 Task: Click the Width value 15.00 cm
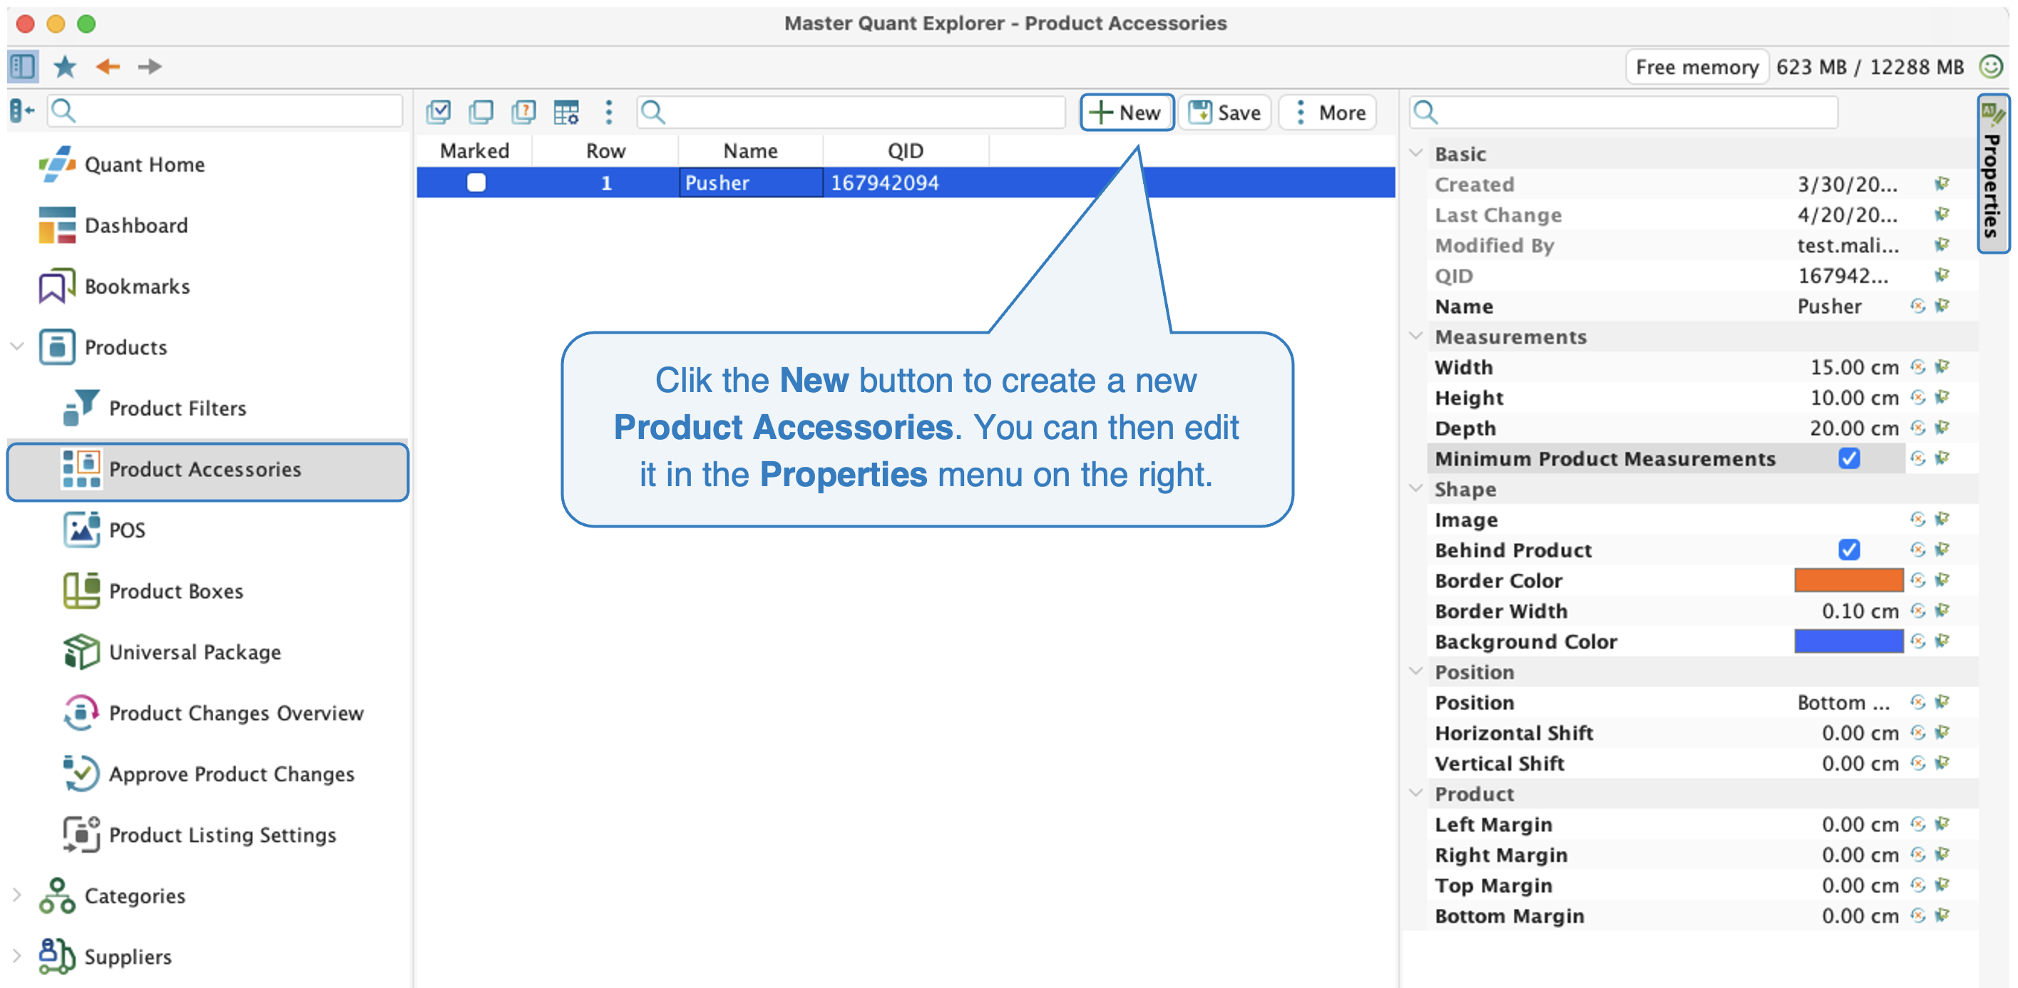(1853, 366)
